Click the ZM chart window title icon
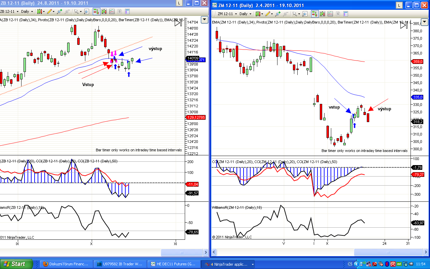The width and height of the screenshot is (430, 269). tap(215, 5)
